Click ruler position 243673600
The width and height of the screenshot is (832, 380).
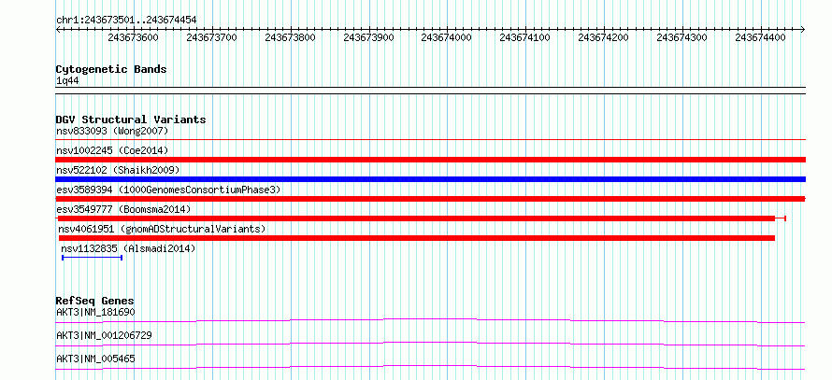(x=133, y=37)
